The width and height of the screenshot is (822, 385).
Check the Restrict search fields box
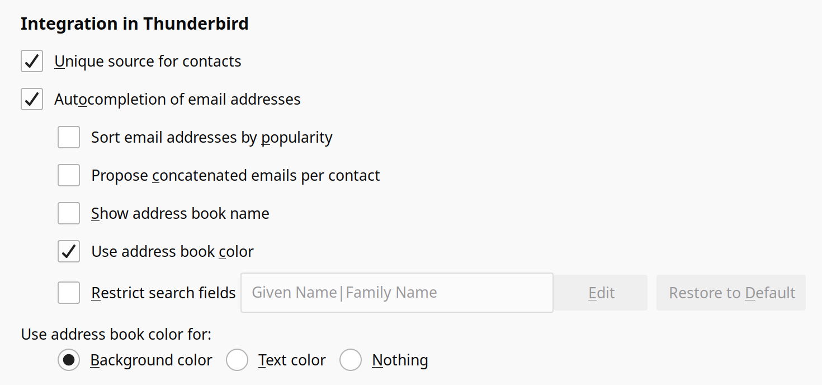point(69,293)
